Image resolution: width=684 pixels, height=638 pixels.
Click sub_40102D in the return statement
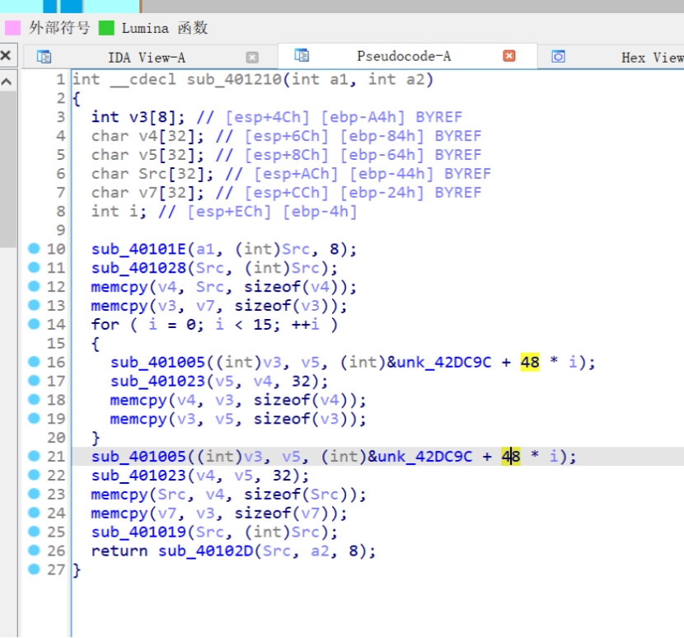pos(206,551)
